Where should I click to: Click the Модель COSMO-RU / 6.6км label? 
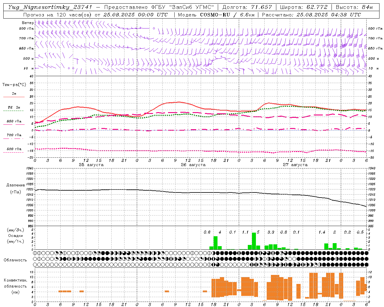coord(216,15)
